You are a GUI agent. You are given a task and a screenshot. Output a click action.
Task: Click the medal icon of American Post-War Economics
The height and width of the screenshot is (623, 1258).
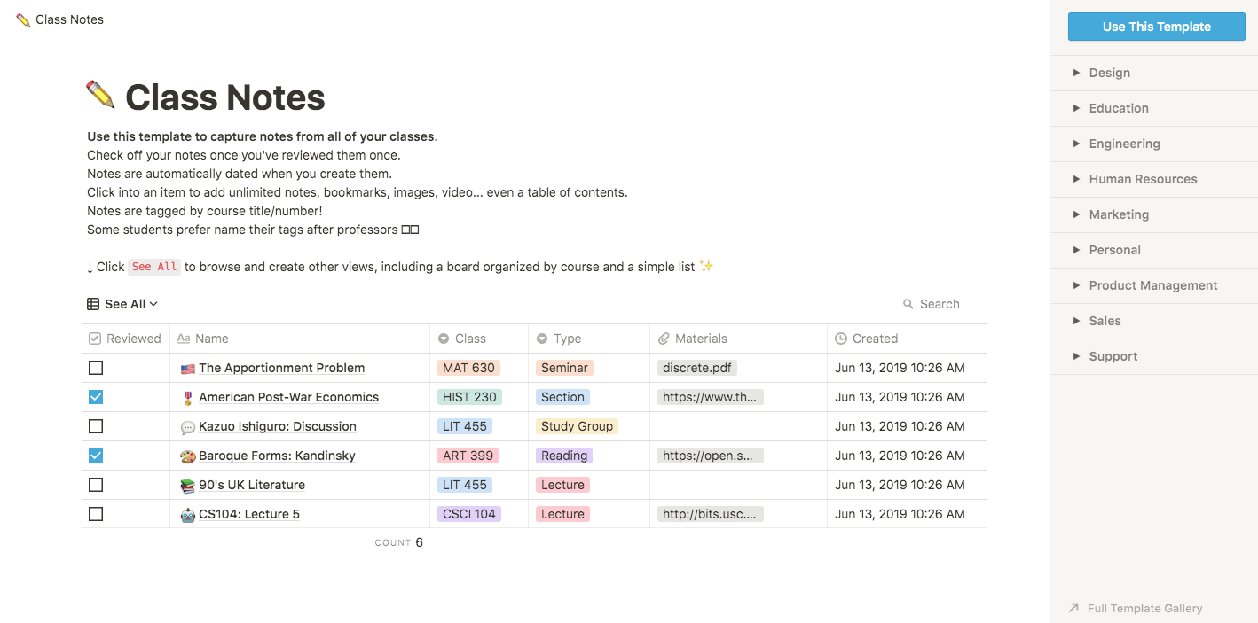pyautogui.click(x=187, y=398)
